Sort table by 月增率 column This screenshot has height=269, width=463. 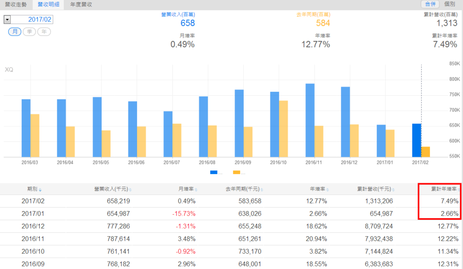[x=188, y=189]
